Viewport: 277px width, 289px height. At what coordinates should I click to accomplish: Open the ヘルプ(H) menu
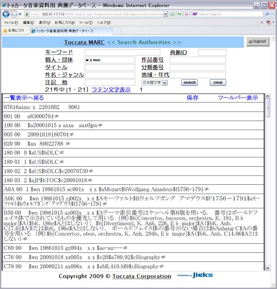tap(104, 23)
